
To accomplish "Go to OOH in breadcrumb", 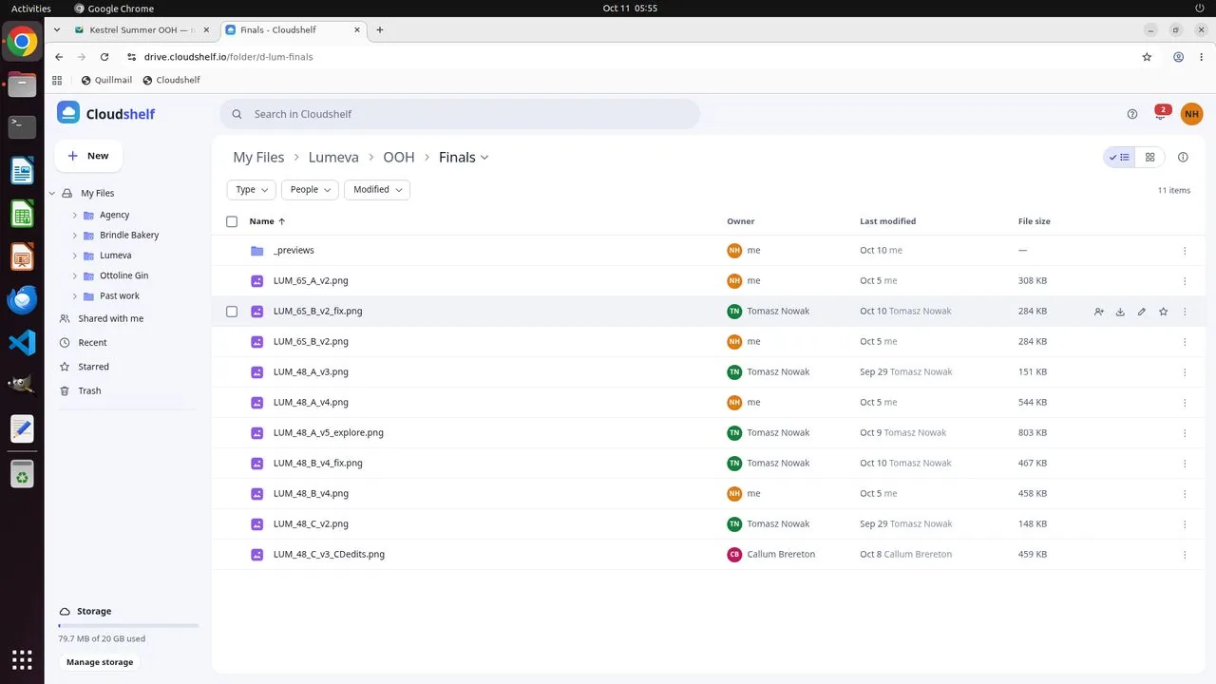I will [x=399, y=158].
